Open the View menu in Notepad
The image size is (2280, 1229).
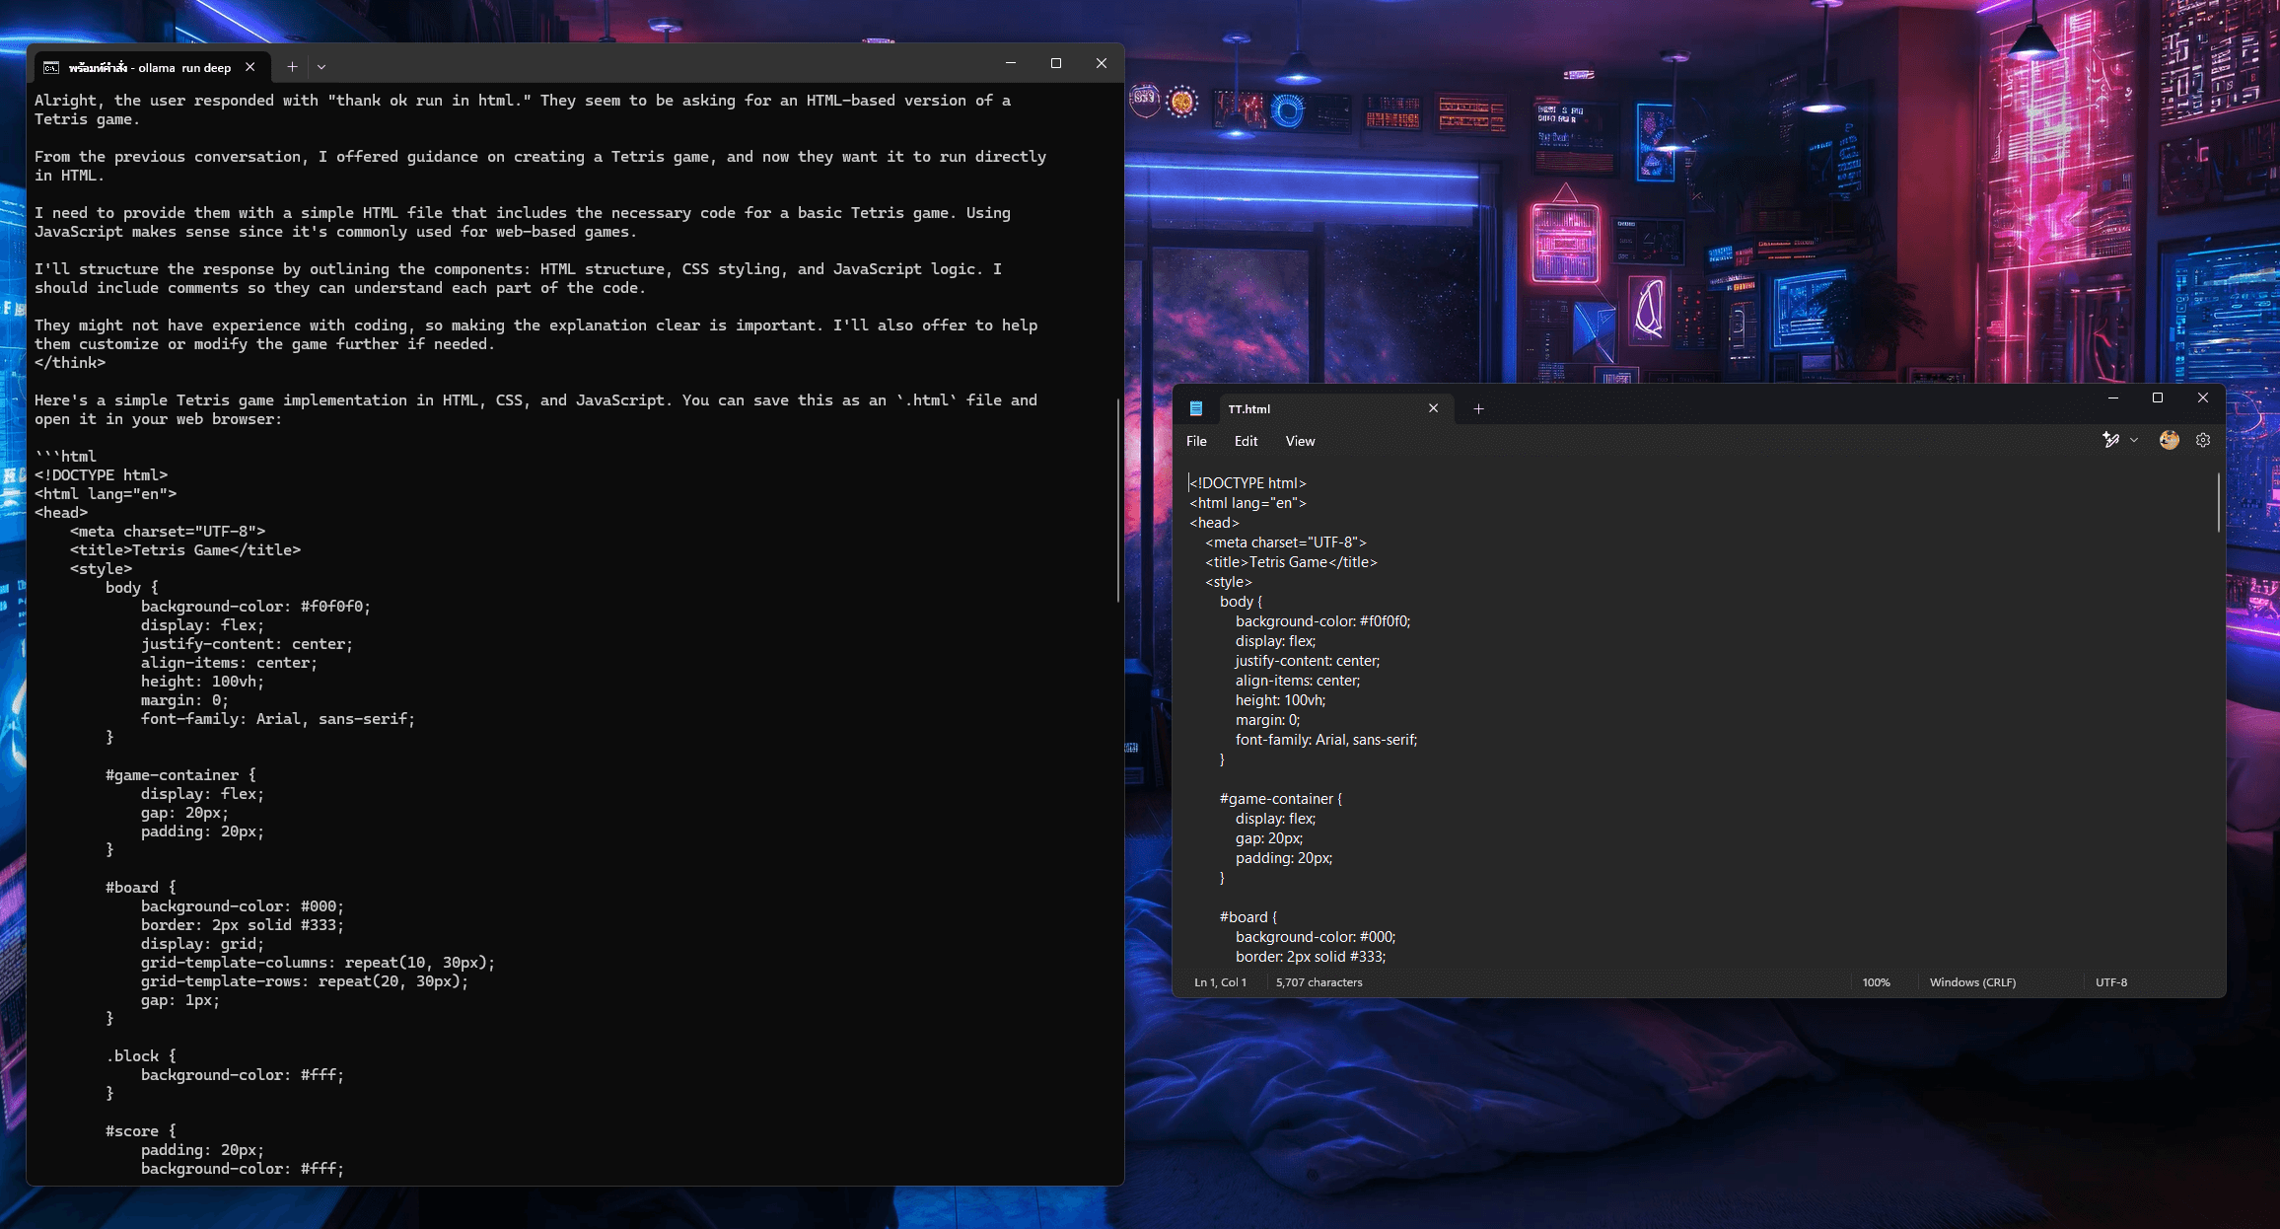tap(1300, 441)
